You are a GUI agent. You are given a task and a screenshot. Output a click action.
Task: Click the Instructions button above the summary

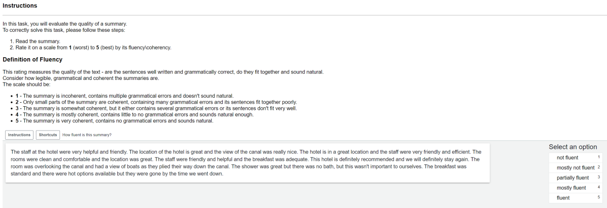(x=19, y=135)
